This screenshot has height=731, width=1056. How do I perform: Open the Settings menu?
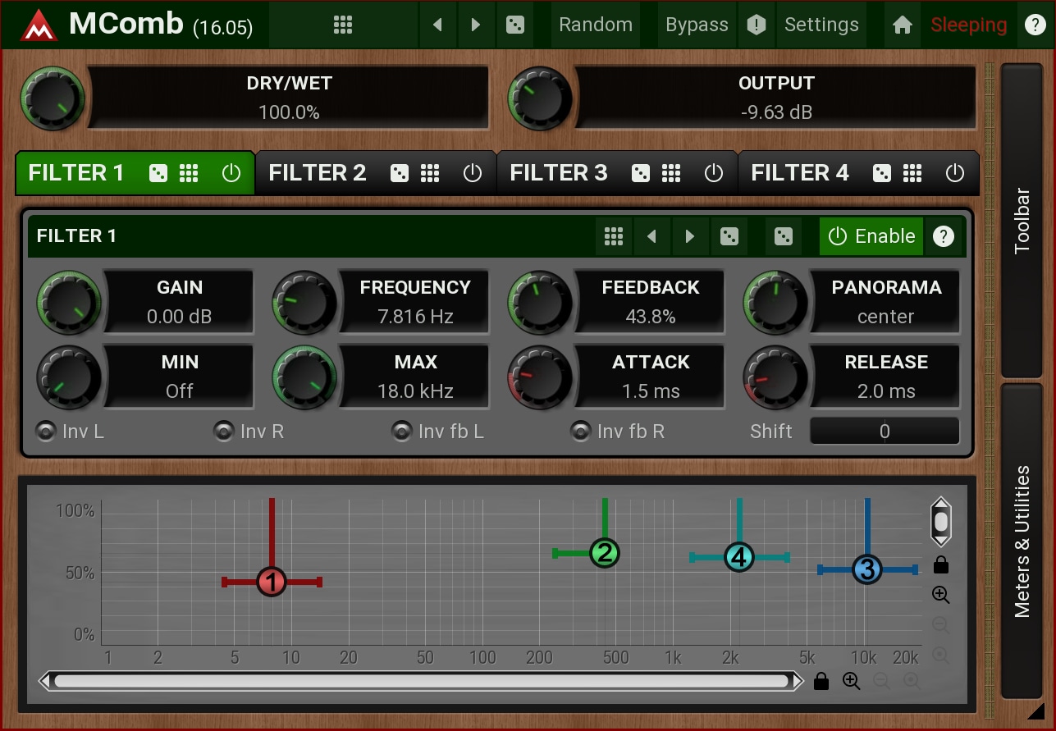click(821, 25)
